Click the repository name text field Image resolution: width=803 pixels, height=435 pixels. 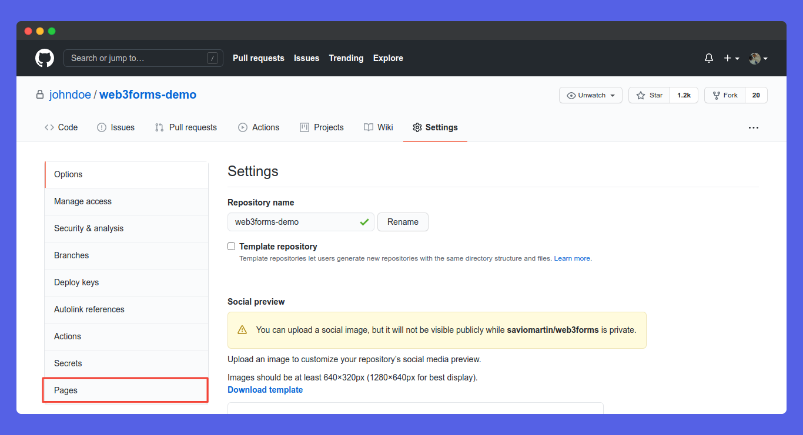[294, 222]
